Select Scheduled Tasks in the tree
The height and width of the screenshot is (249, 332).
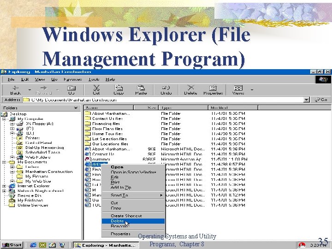tap(42, 153)
